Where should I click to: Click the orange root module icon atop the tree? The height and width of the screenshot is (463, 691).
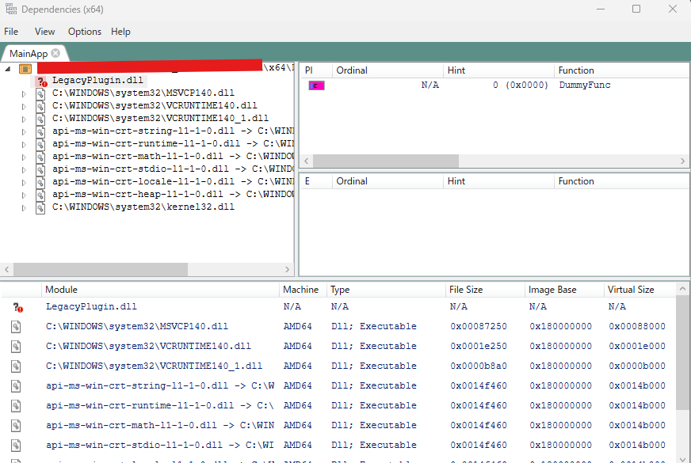[26, 70]
